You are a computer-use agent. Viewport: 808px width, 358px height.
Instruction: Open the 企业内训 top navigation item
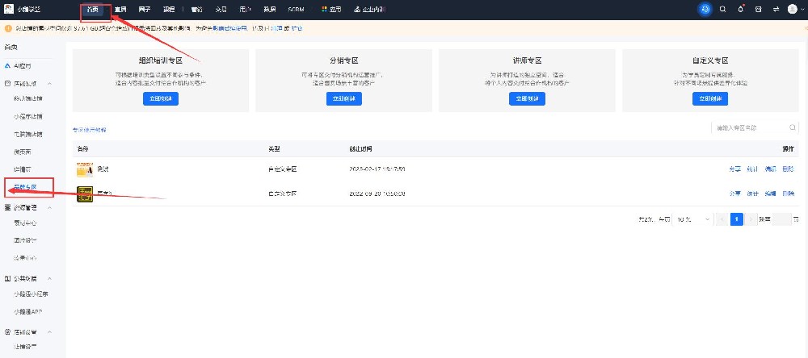coord(370,9)
